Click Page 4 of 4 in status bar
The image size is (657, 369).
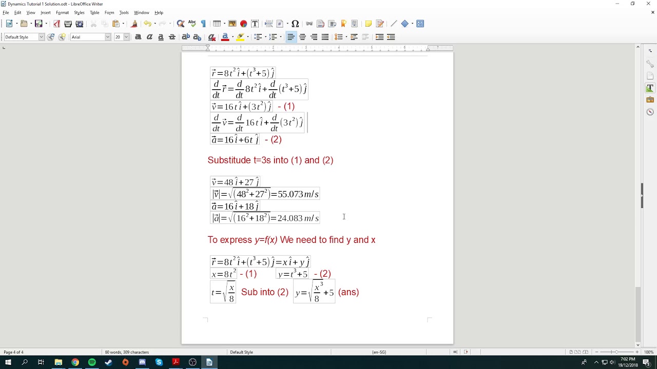pos(13,352)
